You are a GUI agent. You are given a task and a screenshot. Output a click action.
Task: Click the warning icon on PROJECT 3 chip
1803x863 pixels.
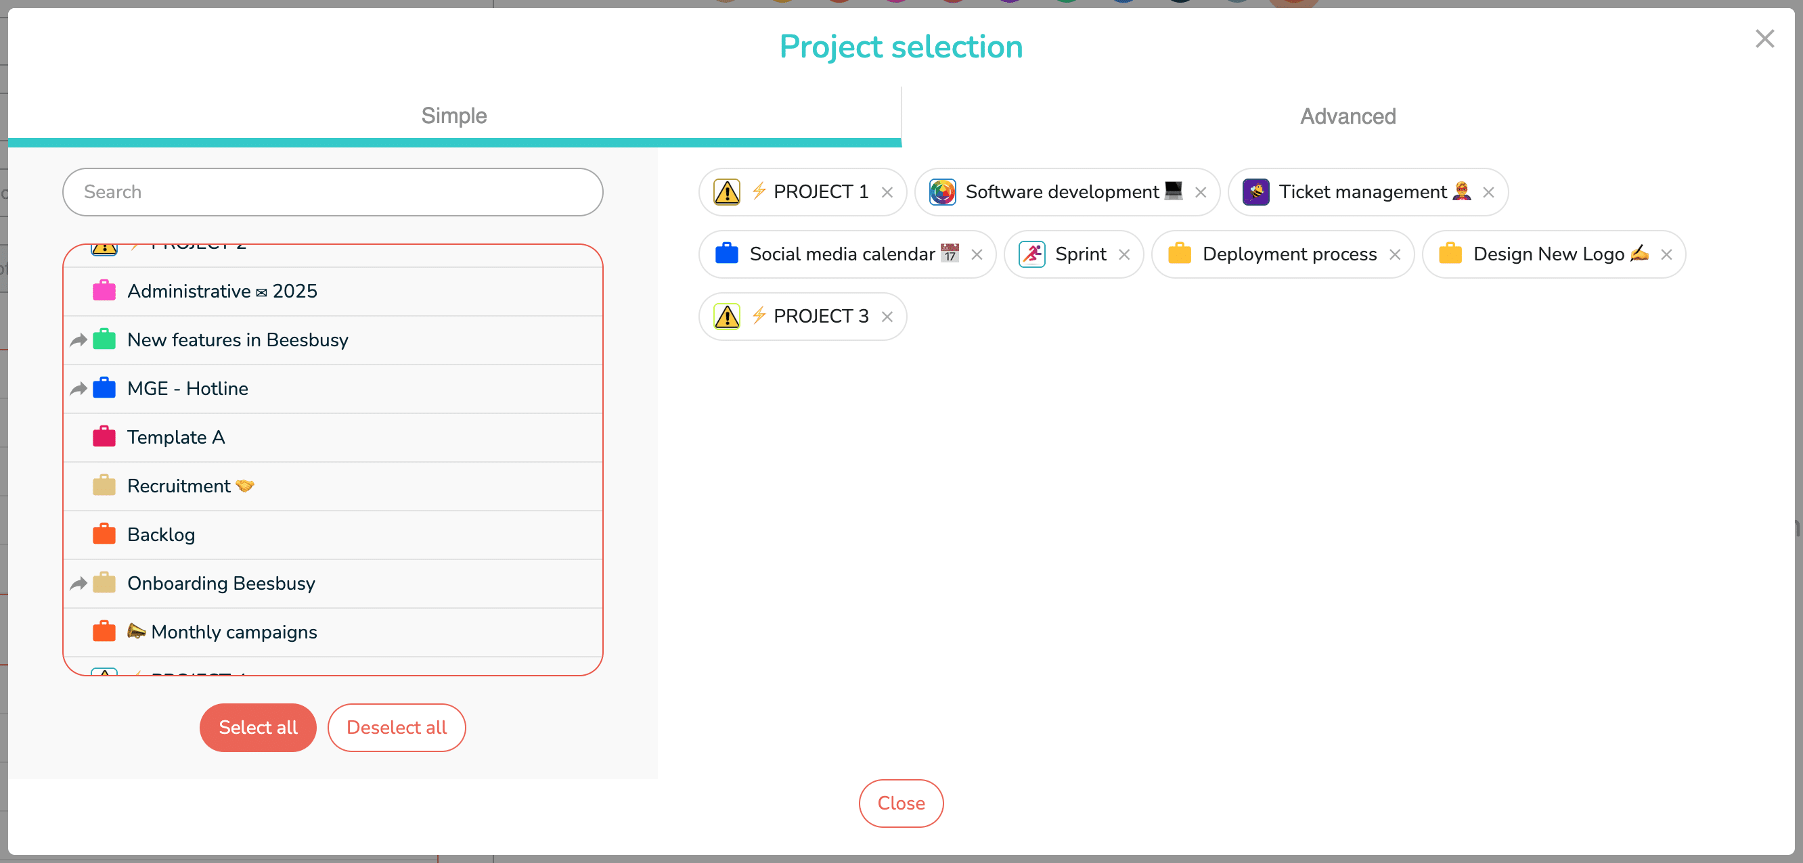(726, 316)
